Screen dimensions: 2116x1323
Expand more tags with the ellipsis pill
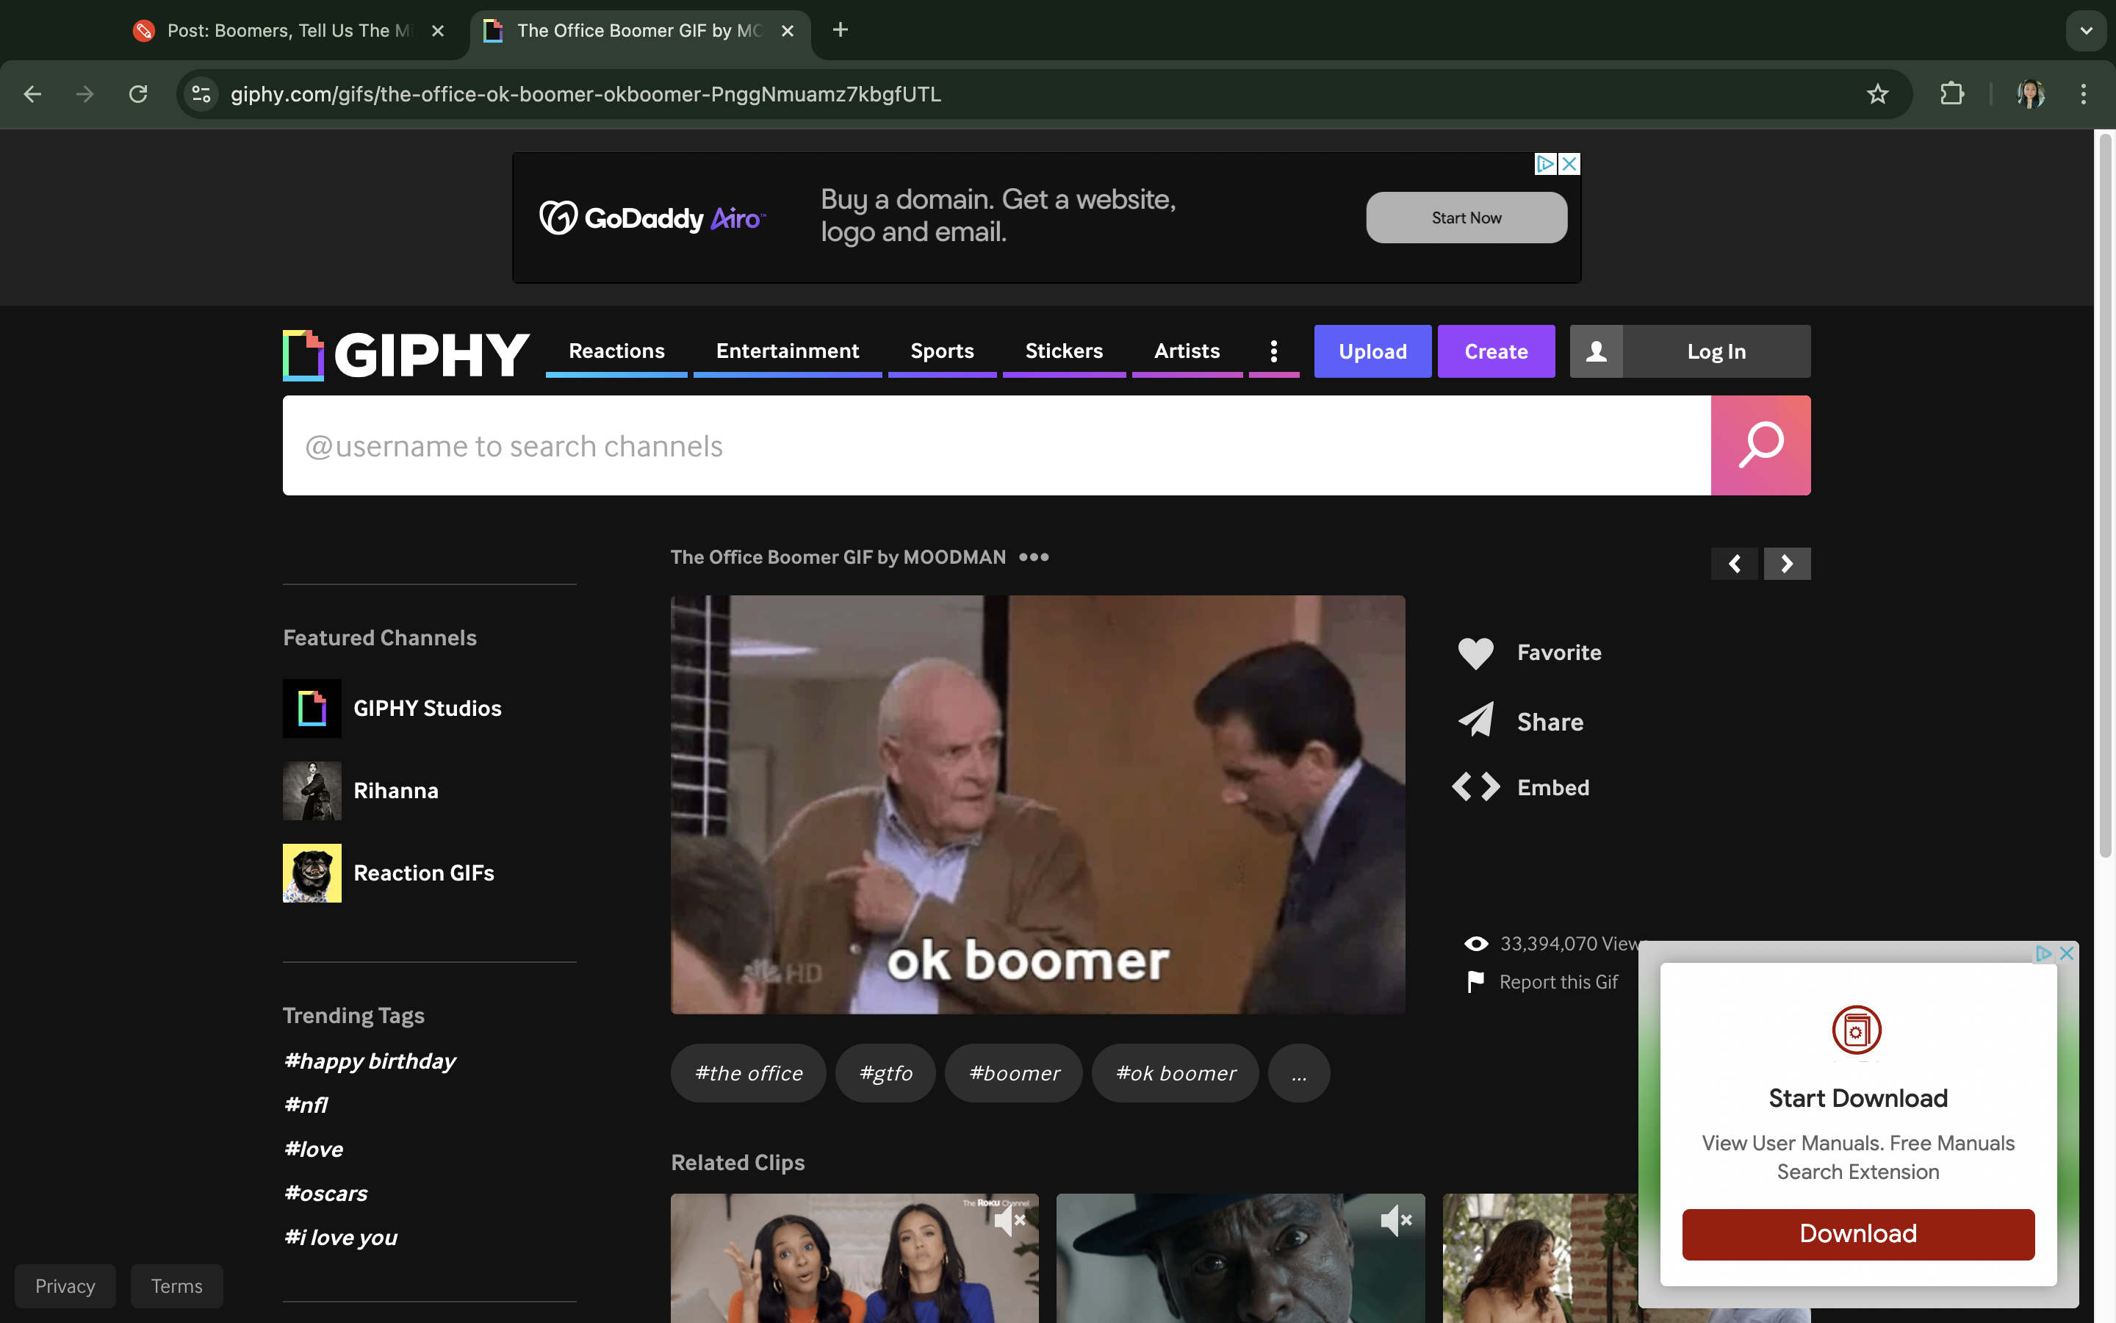(1298, 1074)
